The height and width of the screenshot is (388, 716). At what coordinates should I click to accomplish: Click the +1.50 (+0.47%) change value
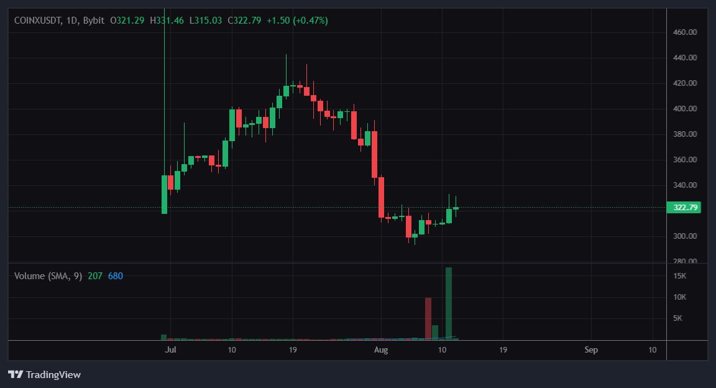297,21
